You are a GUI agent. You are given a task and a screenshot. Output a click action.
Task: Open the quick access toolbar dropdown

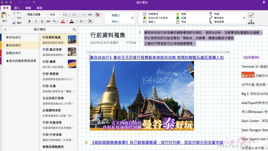(34, 2)
